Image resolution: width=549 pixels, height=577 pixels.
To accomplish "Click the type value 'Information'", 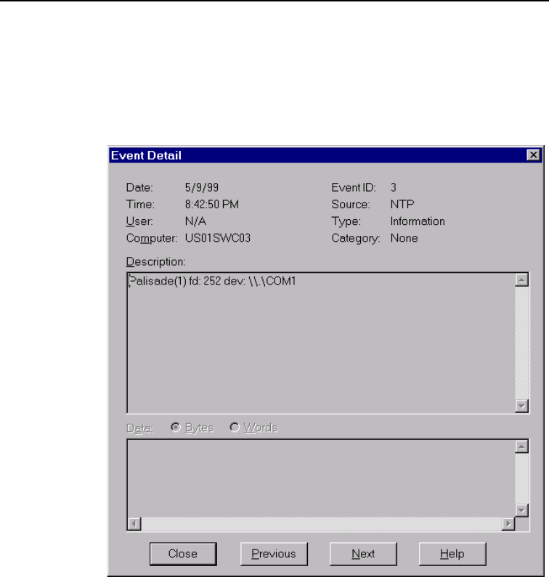I will tap(418, 221).
